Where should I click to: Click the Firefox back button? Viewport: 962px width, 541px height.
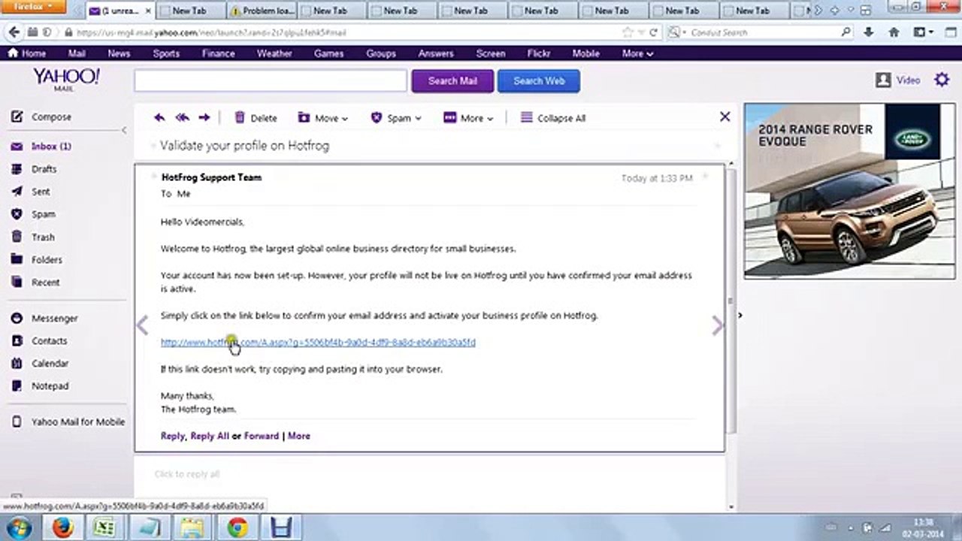14,32
